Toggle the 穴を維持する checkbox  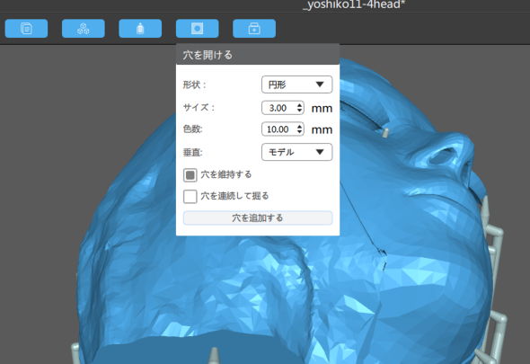[x=190, y=175]
